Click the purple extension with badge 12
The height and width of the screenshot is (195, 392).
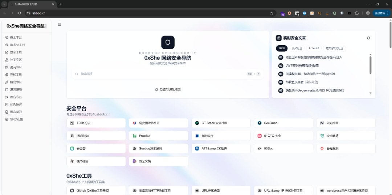point(282,13)
